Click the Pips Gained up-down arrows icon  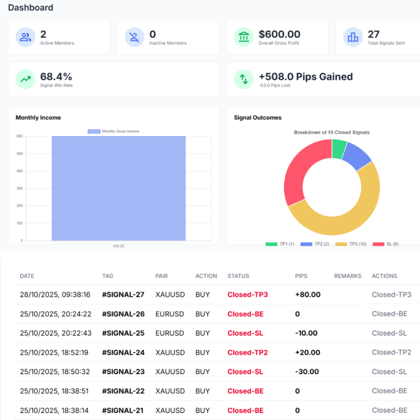243,79
